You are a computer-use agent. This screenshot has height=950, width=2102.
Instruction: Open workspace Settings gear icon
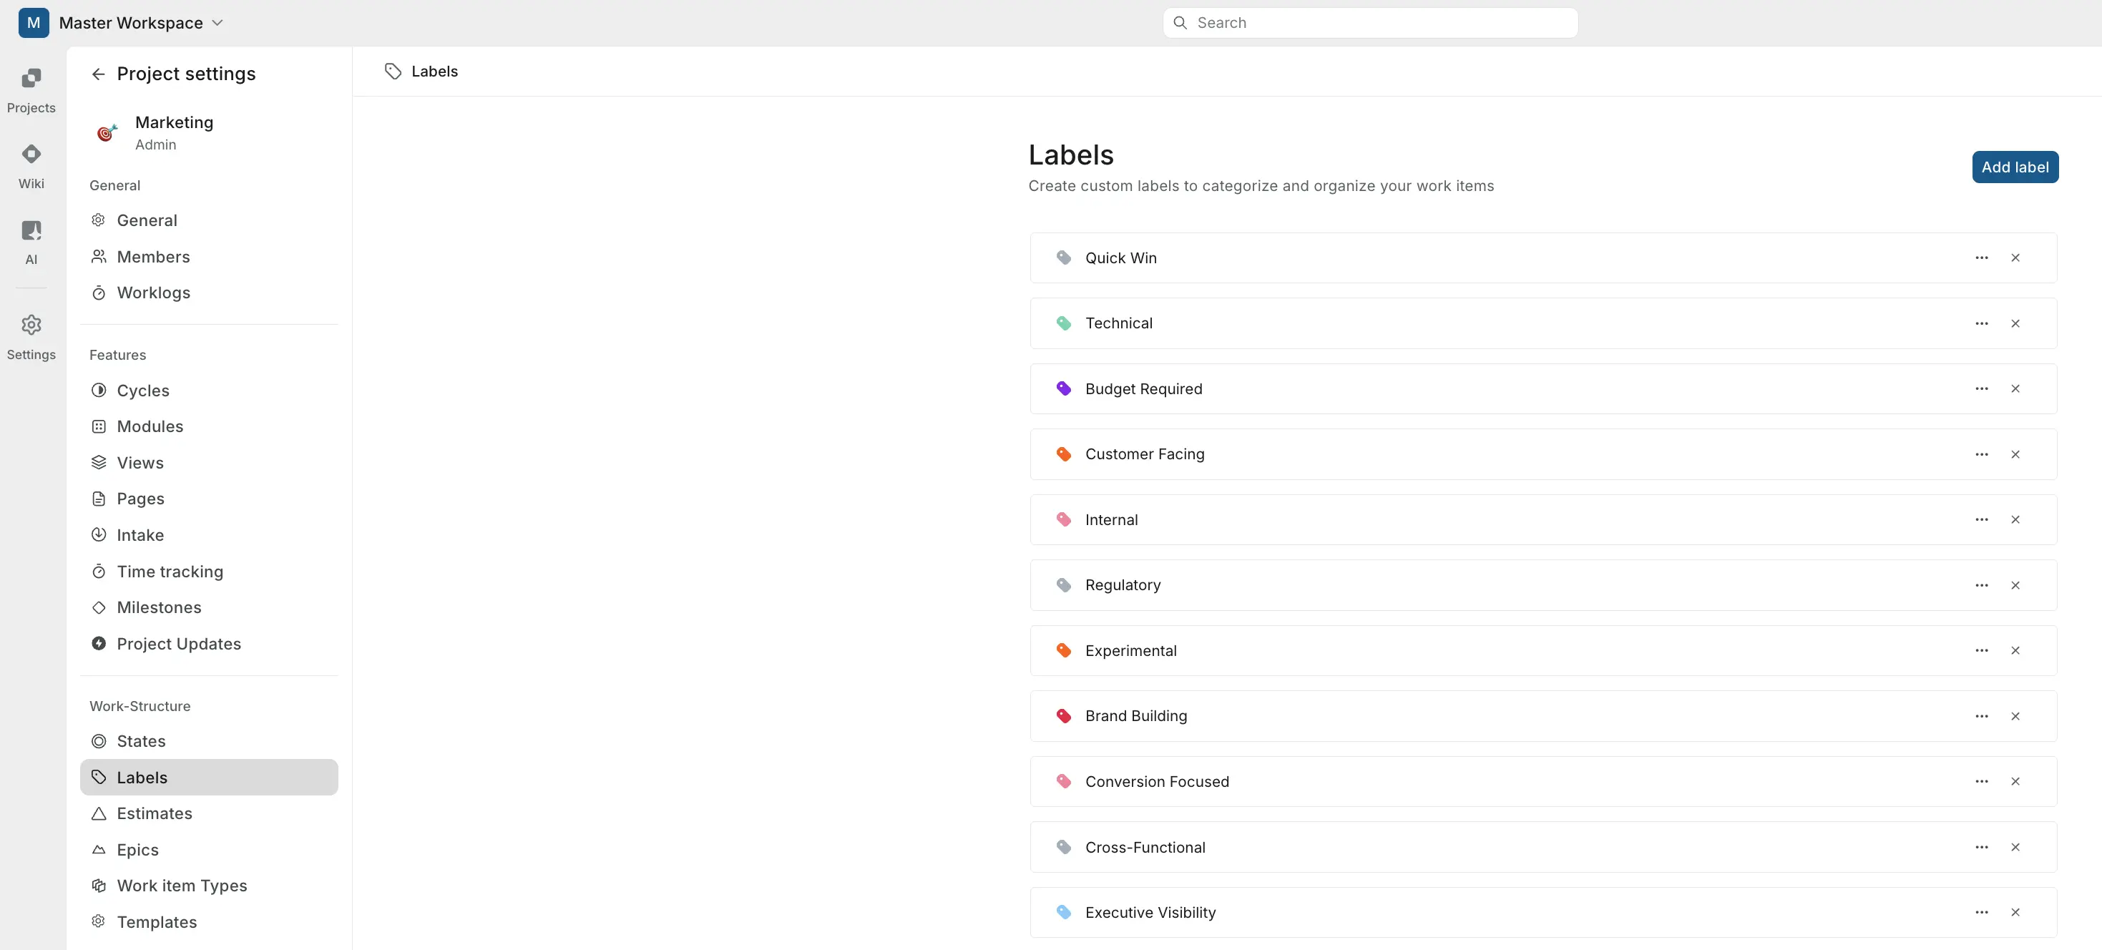click(31, 325)
